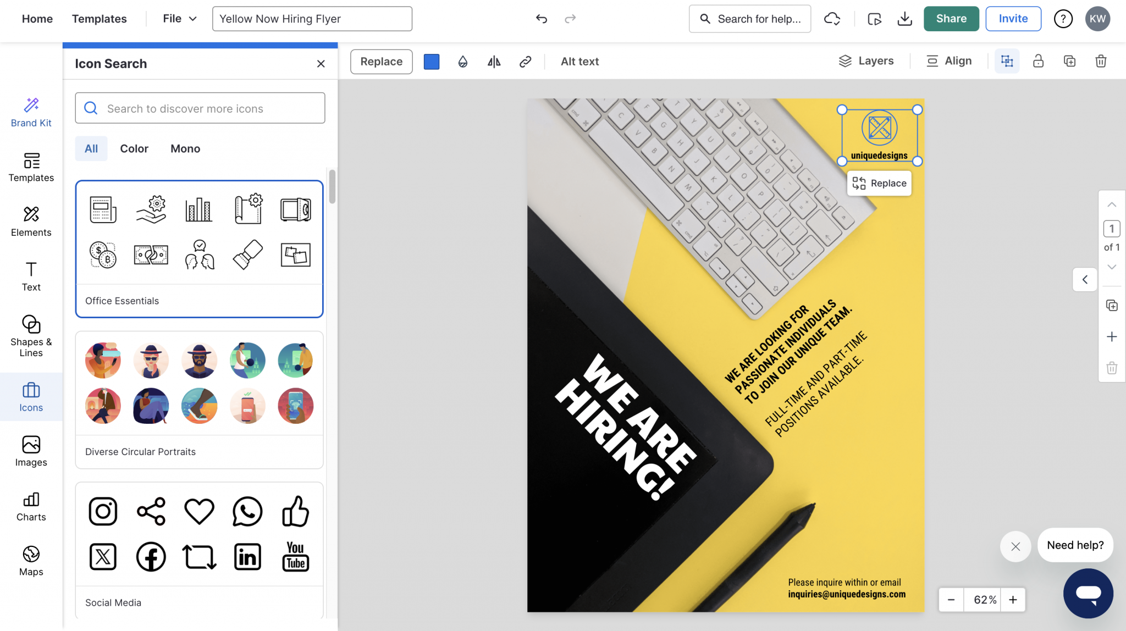Lock the selected uniquedesigns logo

(1038, 61)
